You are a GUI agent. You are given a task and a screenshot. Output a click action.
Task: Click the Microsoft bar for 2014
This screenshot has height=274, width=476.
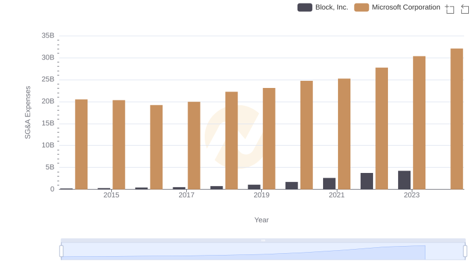pos(82,144)
